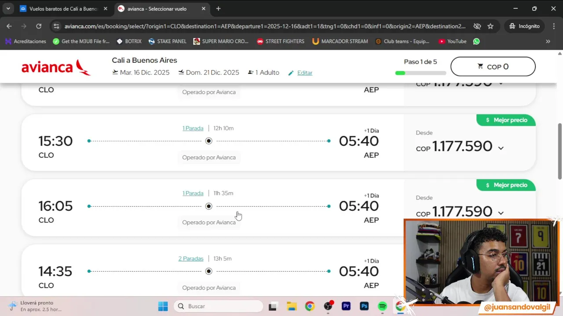Click the pencil edit icon beside Editar
Screen dimensions: 563x316
tap(291, 73)
